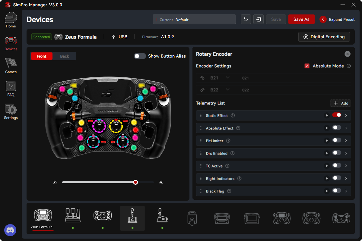Click the help icon next to Static Effect

pyautogui.click(x=233, y=115)
